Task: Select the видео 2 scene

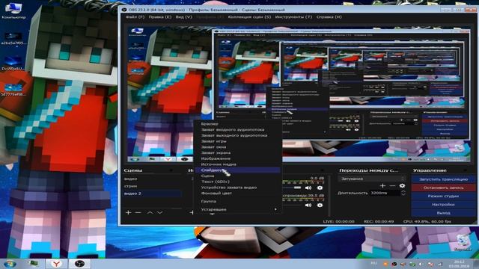Action: tap(153, 194)
